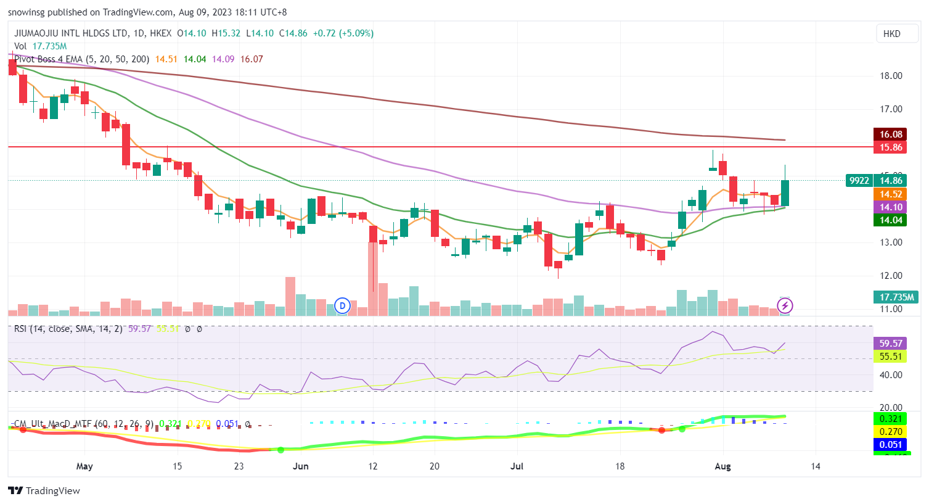Viewport: 929px width, 504px height.
Task: Click the open price O14.10
Action: pos(192,33)
